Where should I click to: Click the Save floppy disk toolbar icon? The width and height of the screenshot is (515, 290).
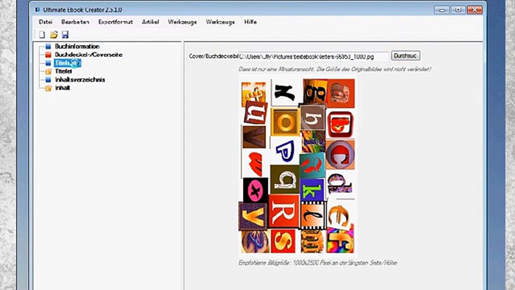pos(65,35)
